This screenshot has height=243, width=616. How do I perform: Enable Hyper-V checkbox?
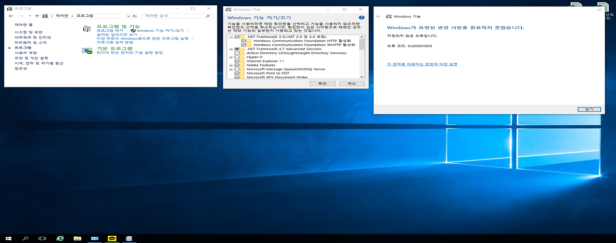coord(237,57)
